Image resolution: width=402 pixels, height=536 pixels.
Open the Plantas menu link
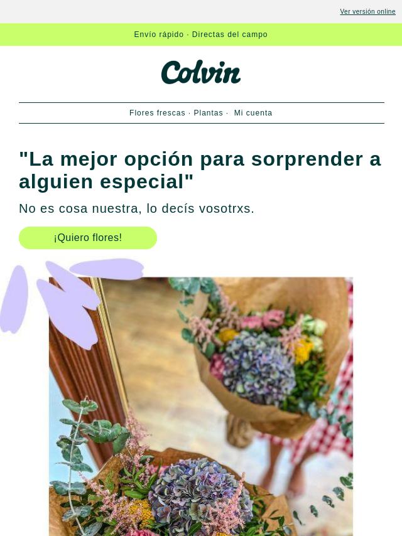(x=208, y=113)
